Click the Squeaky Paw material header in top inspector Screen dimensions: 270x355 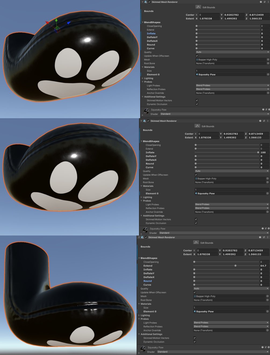[x=159, y=110]
